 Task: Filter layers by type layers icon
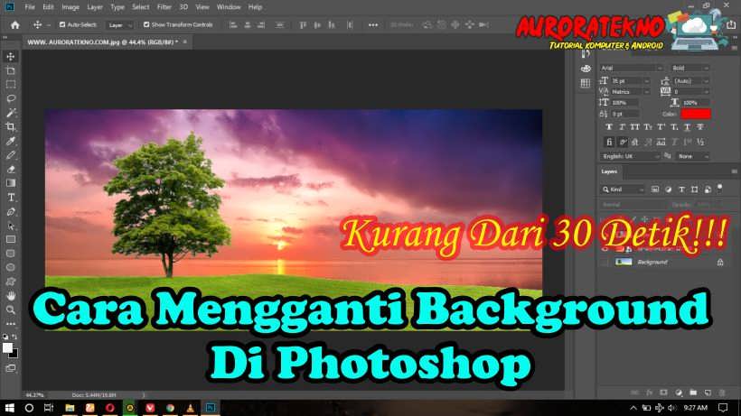click(x=681, y=190)
